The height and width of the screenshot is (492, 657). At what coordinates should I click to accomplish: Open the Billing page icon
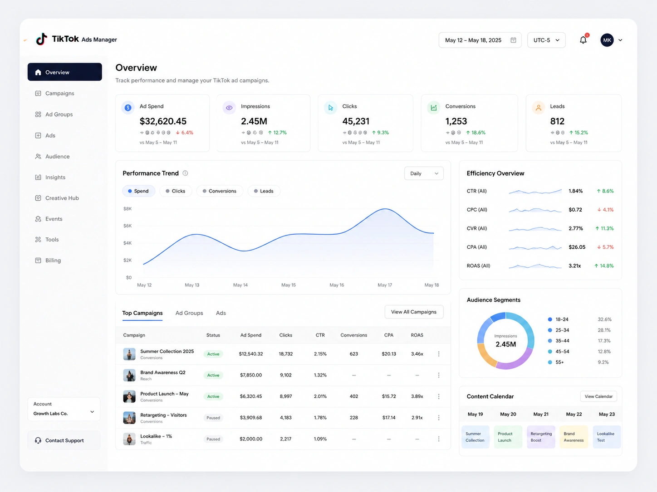[x=38, y=260]
